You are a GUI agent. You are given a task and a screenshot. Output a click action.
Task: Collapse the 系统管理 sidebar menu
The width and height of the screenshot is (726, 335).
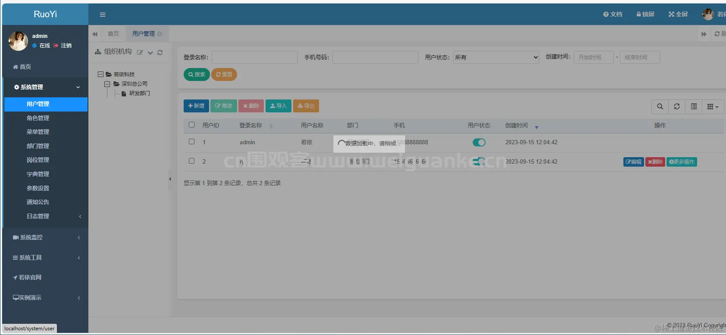(x=45, y=87)
